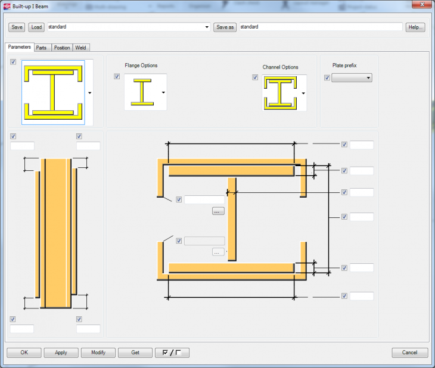Expand the Flange Options dropdown arrow
435x368 pixels.
point(163,93)
